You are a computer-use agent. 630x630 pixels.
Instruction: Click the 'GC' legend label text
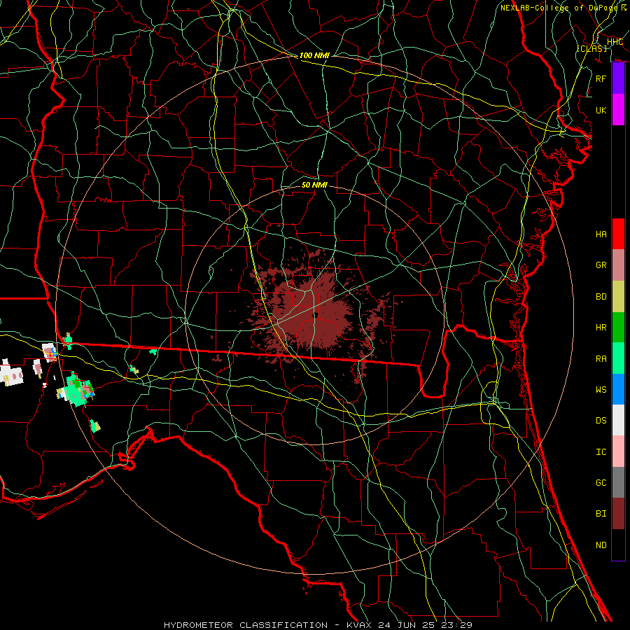601,482
